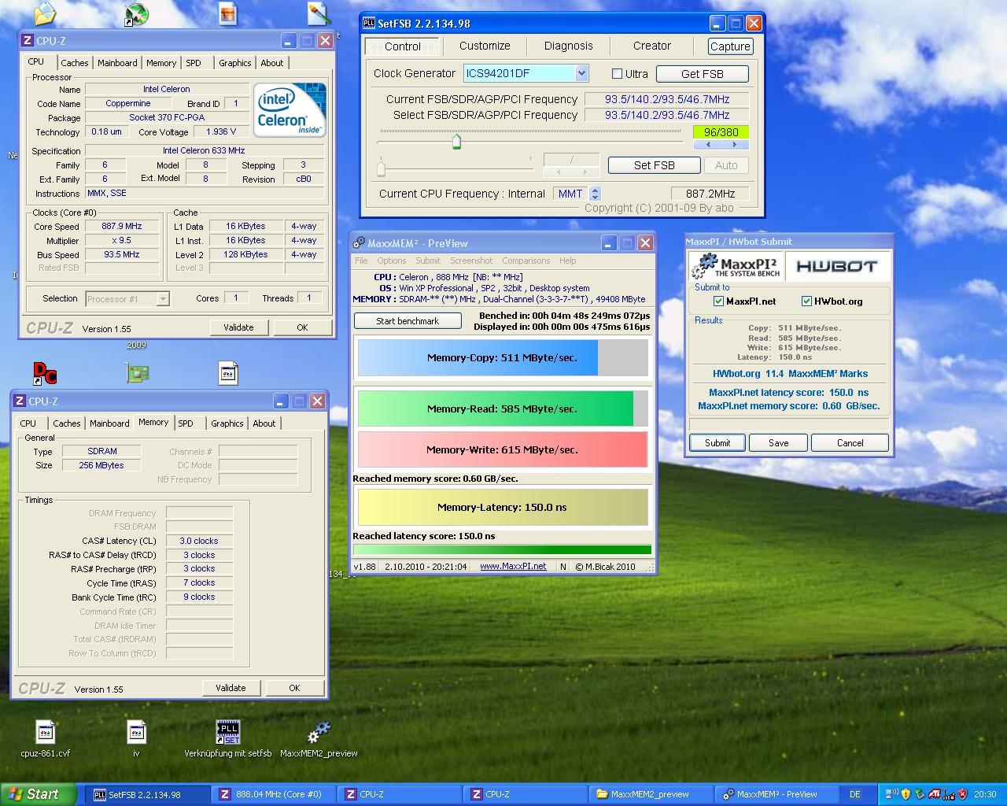Switch to MaxxMEM2_preview folder taskbar button
The width and height of the screenshot is (1007, 806).
(x=650, y=794)
